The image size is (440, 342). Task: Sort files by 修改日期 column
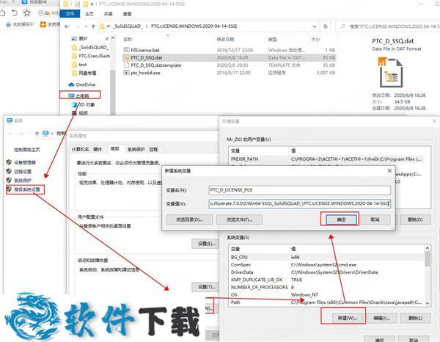(226, 40)
